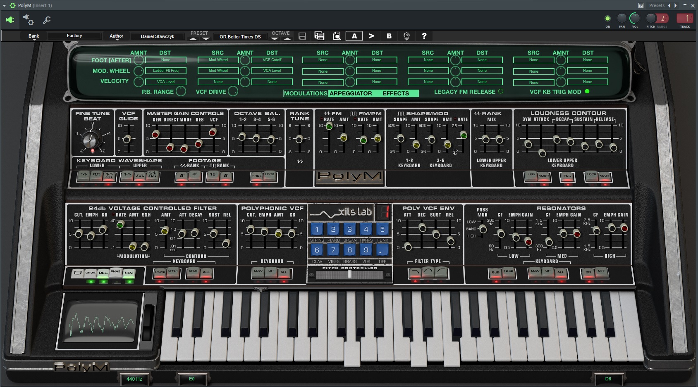The image size is (698, 387).
Task: Toggle the SPLIT keyboard button
Action: 193,272
